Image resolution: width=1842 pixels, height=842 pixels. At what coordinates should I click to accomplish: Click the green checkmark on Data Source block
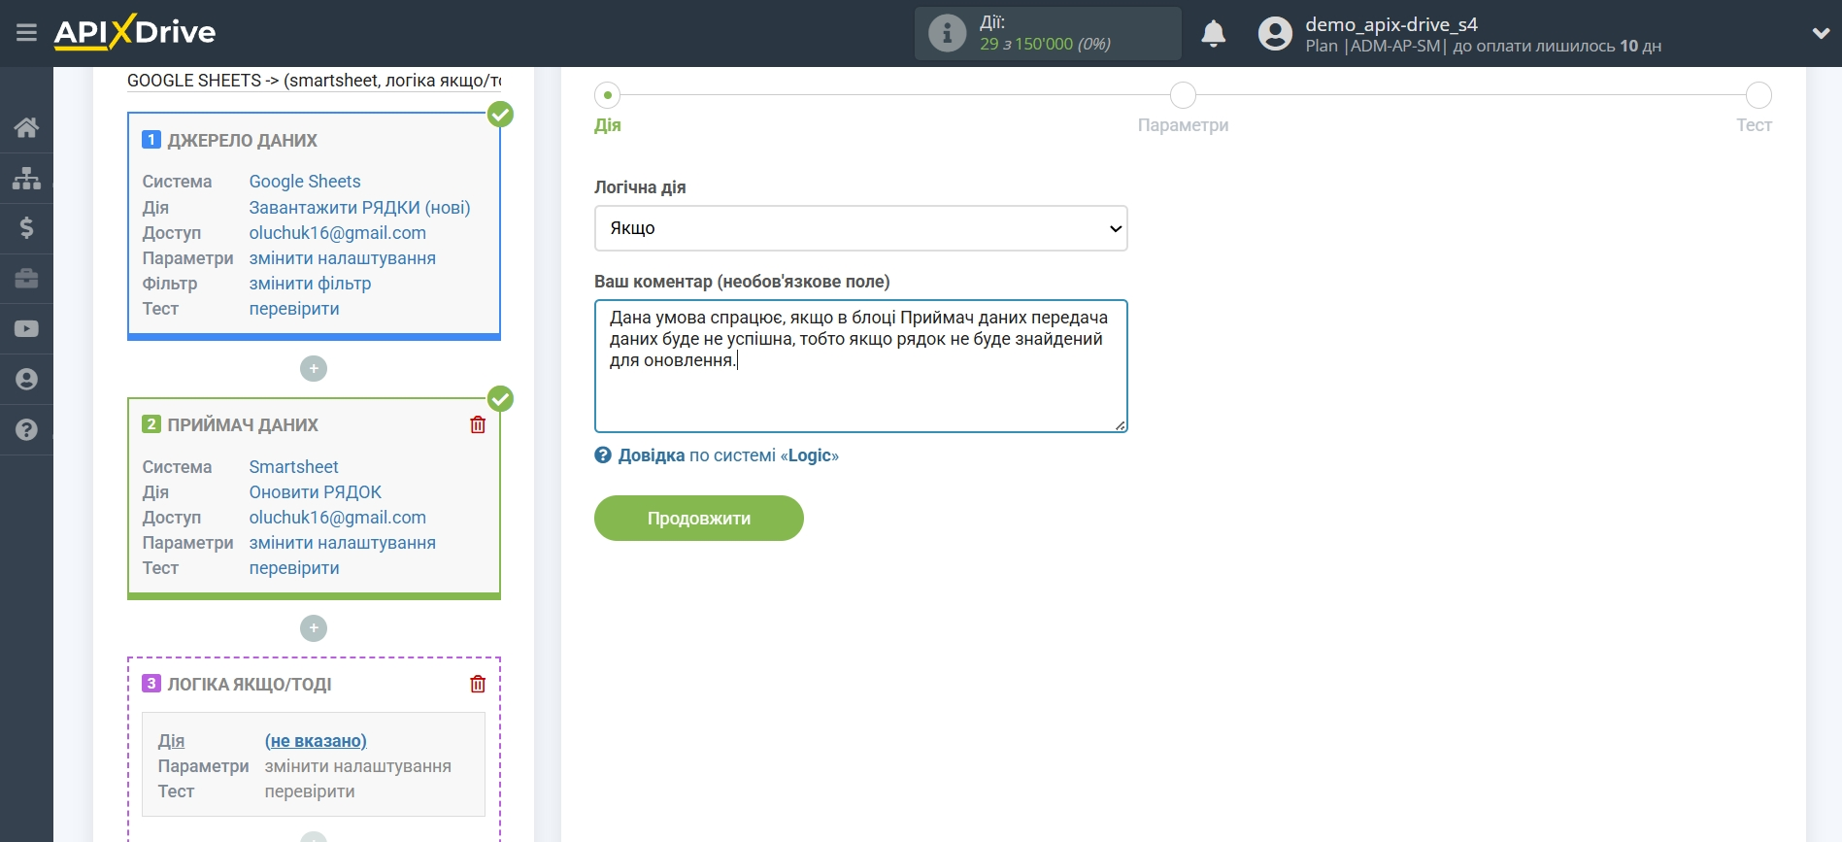pos(500,115)
